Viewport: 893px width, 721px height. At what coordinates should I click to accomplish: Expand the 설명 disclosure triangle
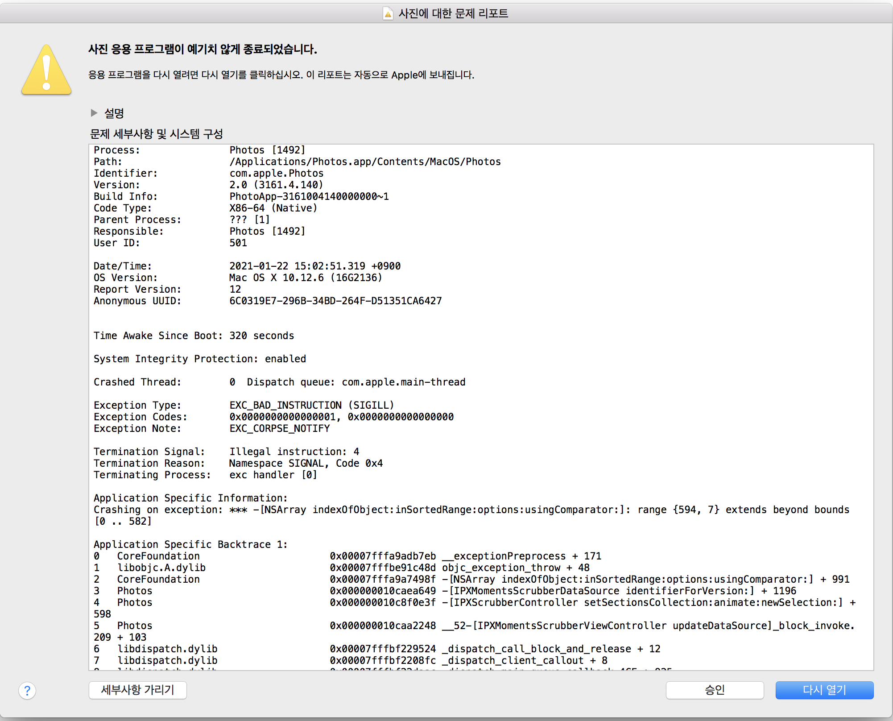pyautogui.click(x=94, y=113)
